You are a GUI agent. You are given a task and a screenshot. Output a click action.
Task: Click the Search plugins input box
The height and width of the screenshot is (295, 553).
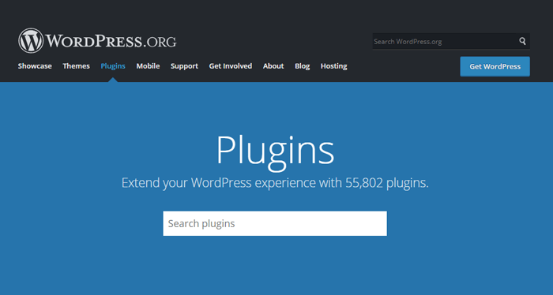coord(275,223)
